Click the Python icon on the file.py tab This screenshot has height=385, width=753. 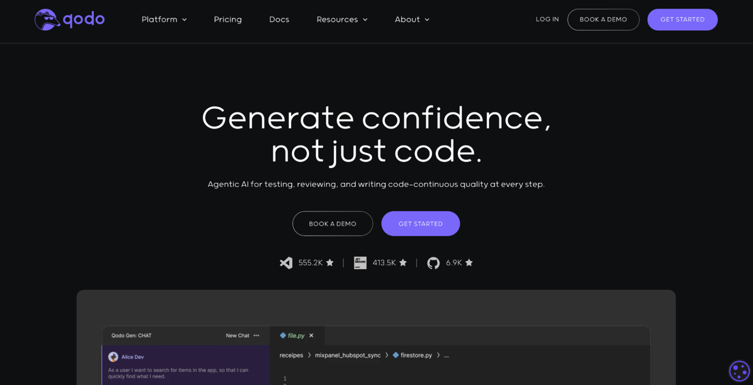point(283,335)
